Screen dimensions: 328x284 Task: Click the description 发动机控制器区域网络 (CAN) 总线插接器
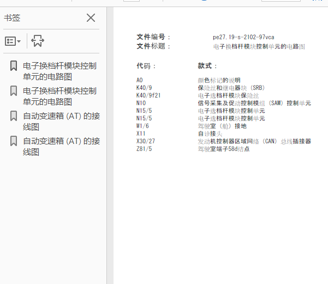[254, 142]
